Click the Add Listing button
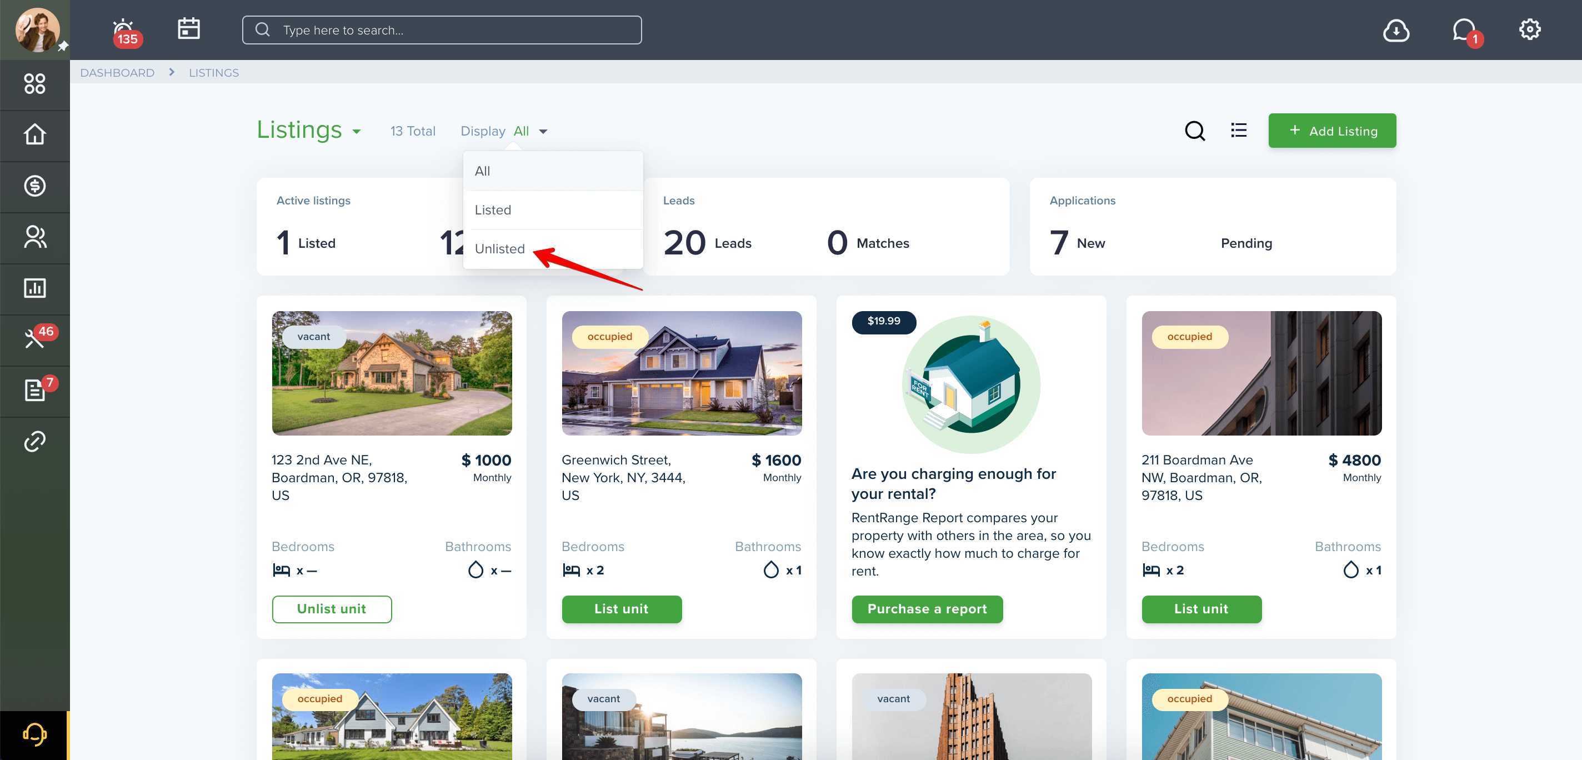The width and height of the screenshot is (1582, 760). click(1332, 130)
